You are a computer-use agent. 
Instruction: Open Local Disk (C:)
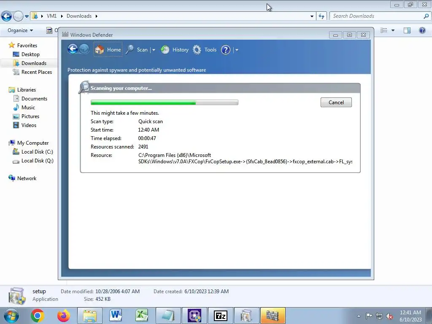pyautogui.click(x=37, y=152)
